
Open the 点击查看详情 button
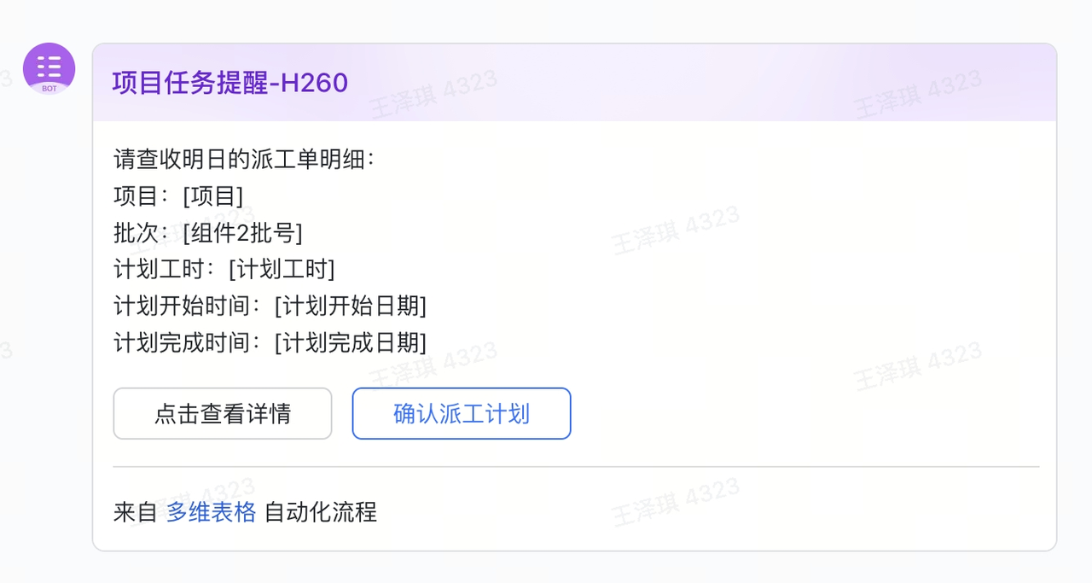[223, 414]
